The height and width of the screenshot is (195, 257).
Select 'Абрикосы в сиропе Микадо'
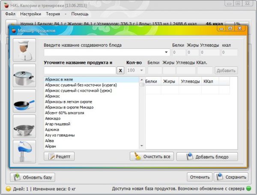tap(92, 108)
